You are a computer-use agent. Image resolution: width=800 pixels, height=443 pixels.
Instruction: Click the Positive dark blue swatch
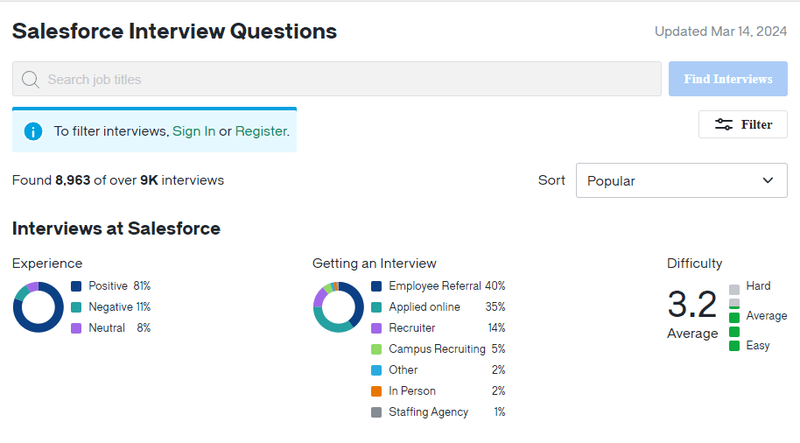coord(76,286)
